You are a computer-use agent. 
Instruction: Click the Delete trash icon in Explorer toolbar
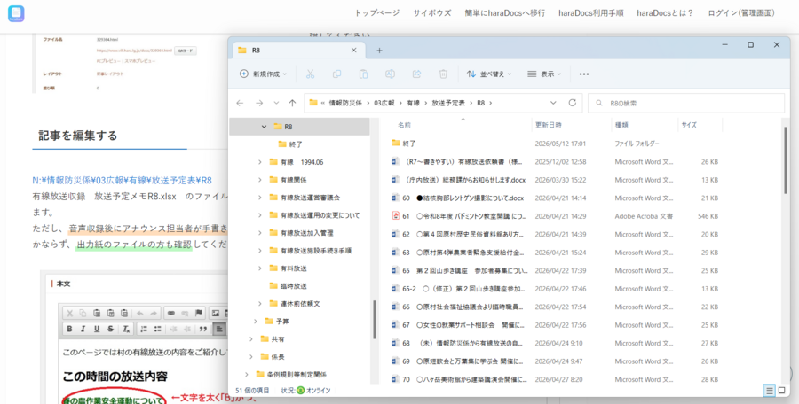pos(443,74)
